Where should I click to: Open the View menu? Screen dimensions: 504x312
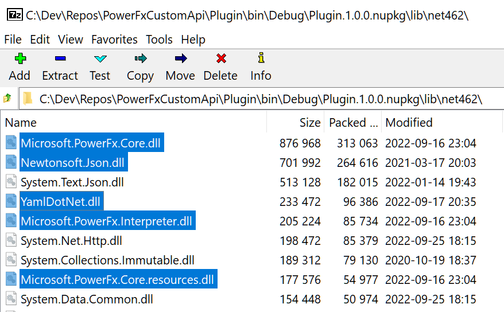[x=71, y=40]
